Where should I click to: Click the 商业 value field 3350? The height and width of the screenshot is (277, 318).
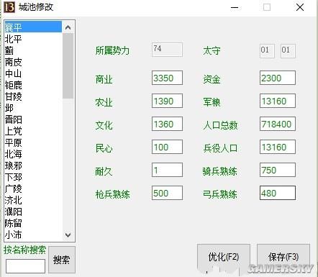tap(167, 78)
